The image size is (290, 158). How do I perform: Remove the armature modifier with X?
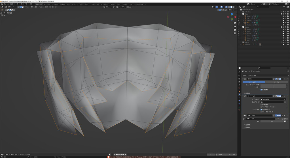(x=285, y=96)
